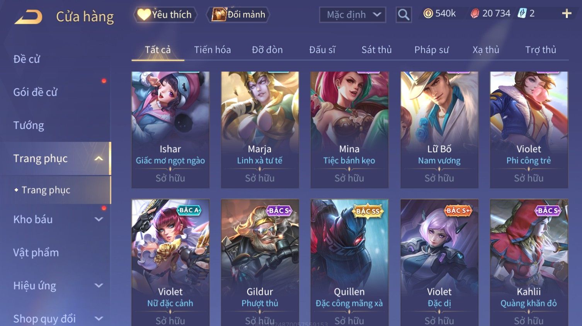Tap the red gem currency icon
This screenshot has height=326, width=582.
475,14
